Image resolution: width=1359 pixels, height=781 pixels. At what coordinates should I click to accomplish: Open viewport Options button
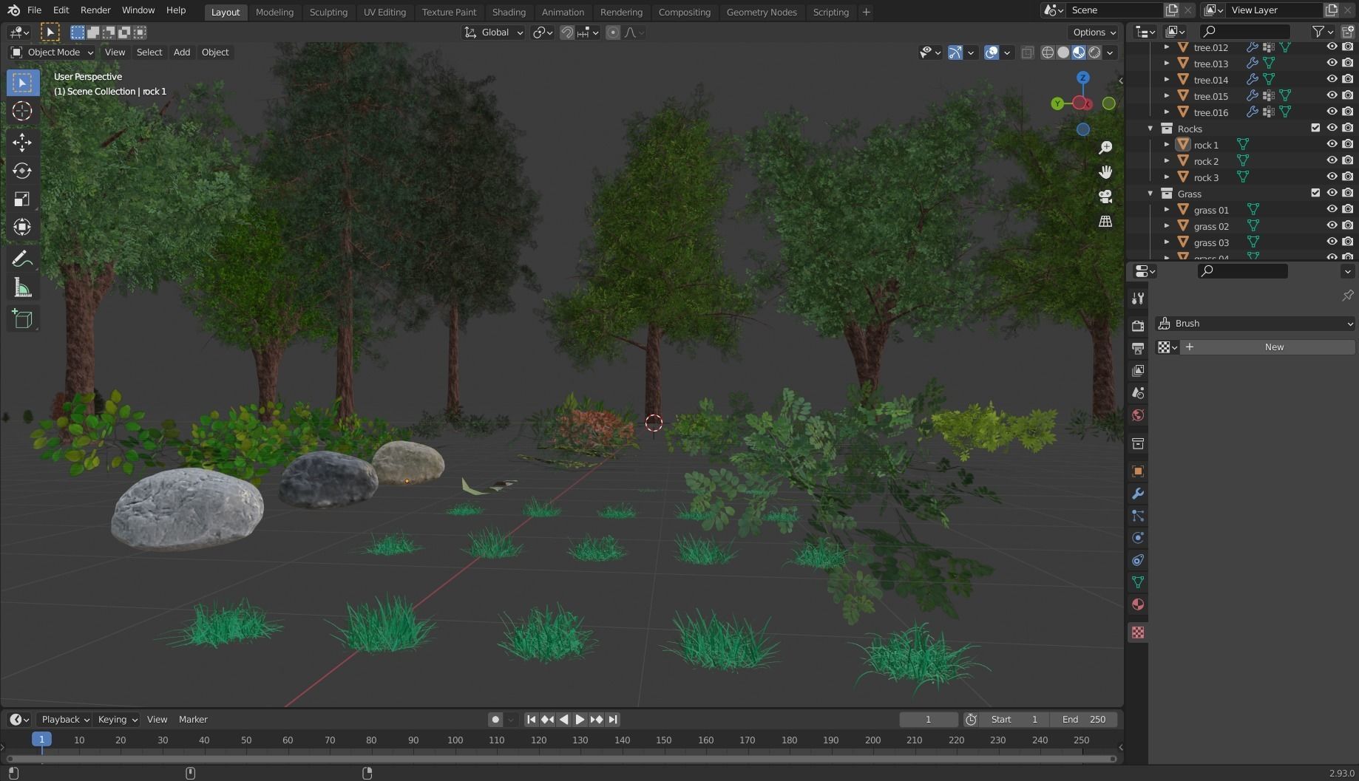click(x=1093, y=32)
